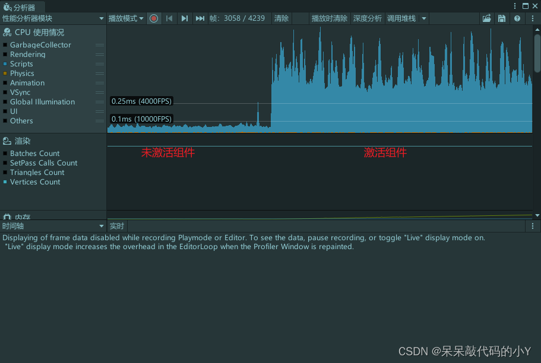
Task: Click 清除 button
Action: point(281,18)
